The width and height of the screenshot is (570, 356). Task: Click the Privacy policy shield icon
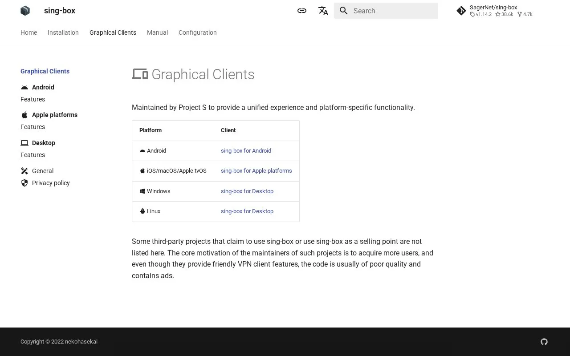[x=24, y=183]
